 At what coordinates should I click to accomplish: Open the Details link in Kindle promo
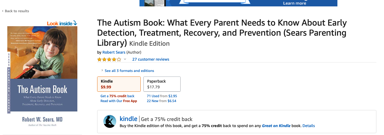(308, 126)
